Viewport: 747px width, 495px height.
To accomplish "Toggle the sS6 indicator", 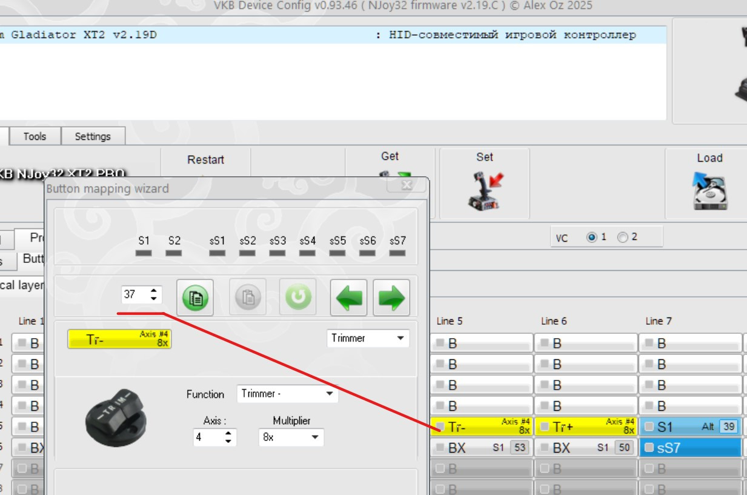I will (x=367, y=253).
